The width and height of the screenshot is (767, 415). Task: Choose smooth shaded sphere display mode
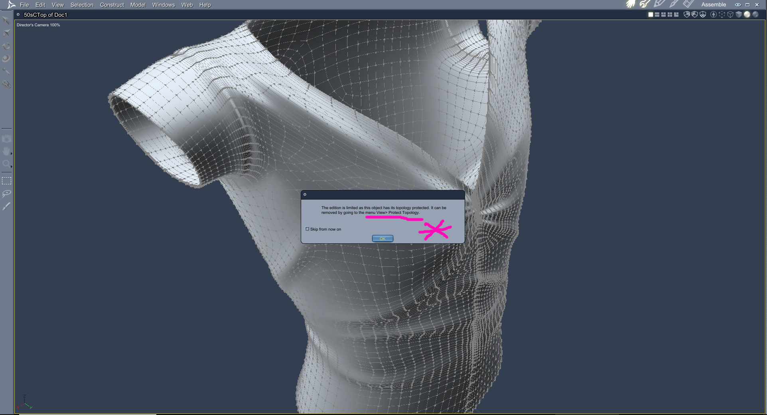pos(747,14)
